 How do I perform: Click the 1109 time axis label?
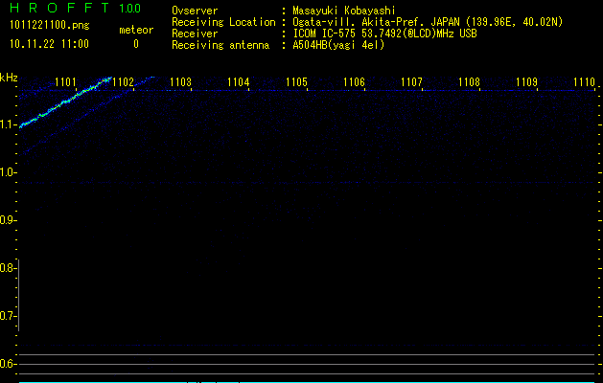click(526, 81)
